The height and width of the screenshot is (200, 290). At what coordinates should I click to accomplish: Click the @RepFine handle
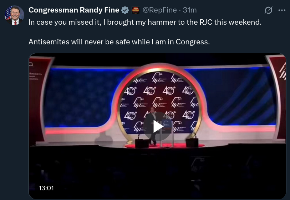pos(159,10)
